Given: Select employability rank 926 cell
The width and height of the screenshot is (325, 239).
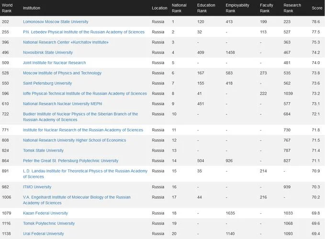Looking at the screenshot, I should tap(229, 161).
